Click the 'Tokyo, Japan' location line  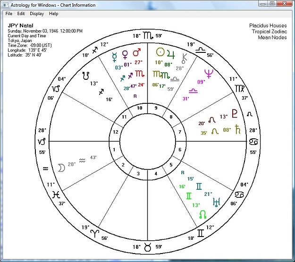pyautogui.click(x=20, y=41)
